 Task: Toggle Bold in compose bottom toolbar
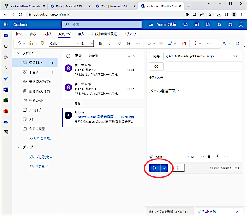click(x=209, y=157)
